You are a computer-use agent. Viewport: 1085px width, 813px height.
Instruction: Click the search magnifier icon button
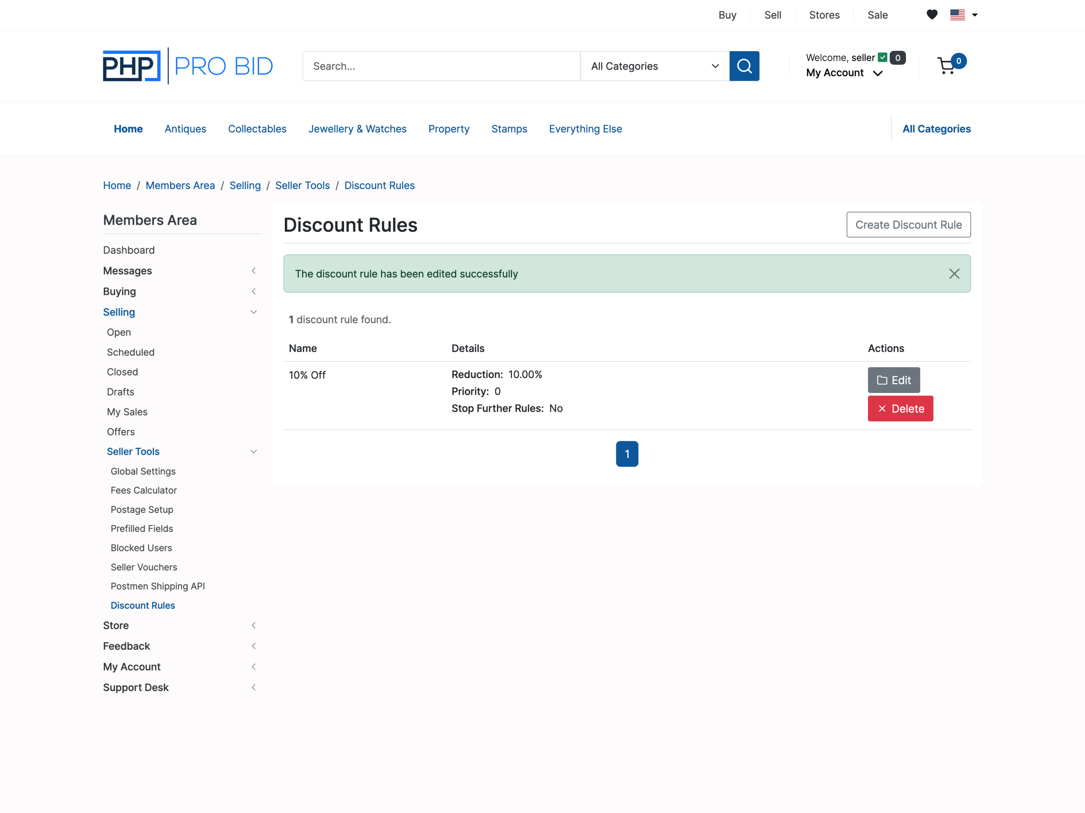click(744, 66)
